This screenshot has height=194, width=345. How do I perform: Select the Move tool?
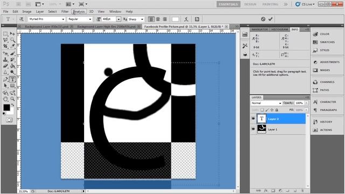(12, 34)
